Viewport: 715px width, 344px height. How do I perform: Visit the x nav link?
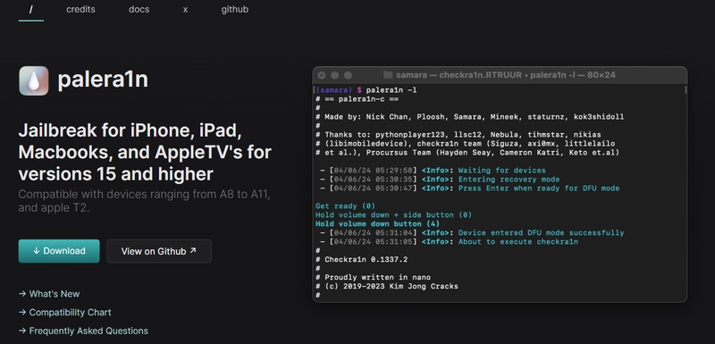(185, 9)
